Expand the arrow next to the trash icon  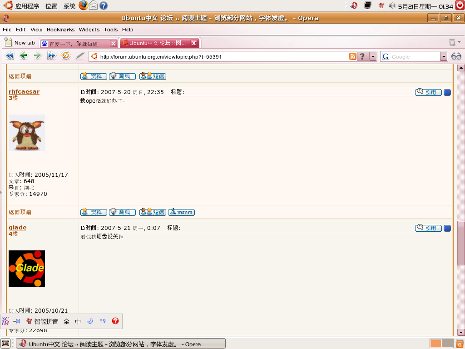[460, 42]
